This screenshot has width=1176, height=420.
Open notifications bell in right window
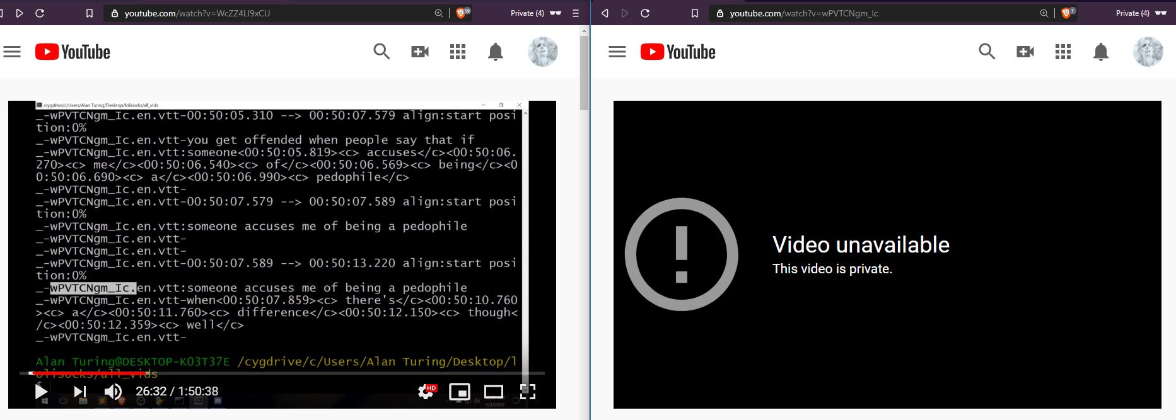point(1101,52)
